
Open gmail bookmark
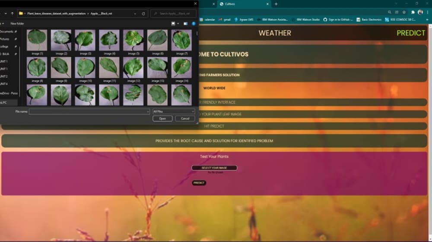(x=225, y=19)
